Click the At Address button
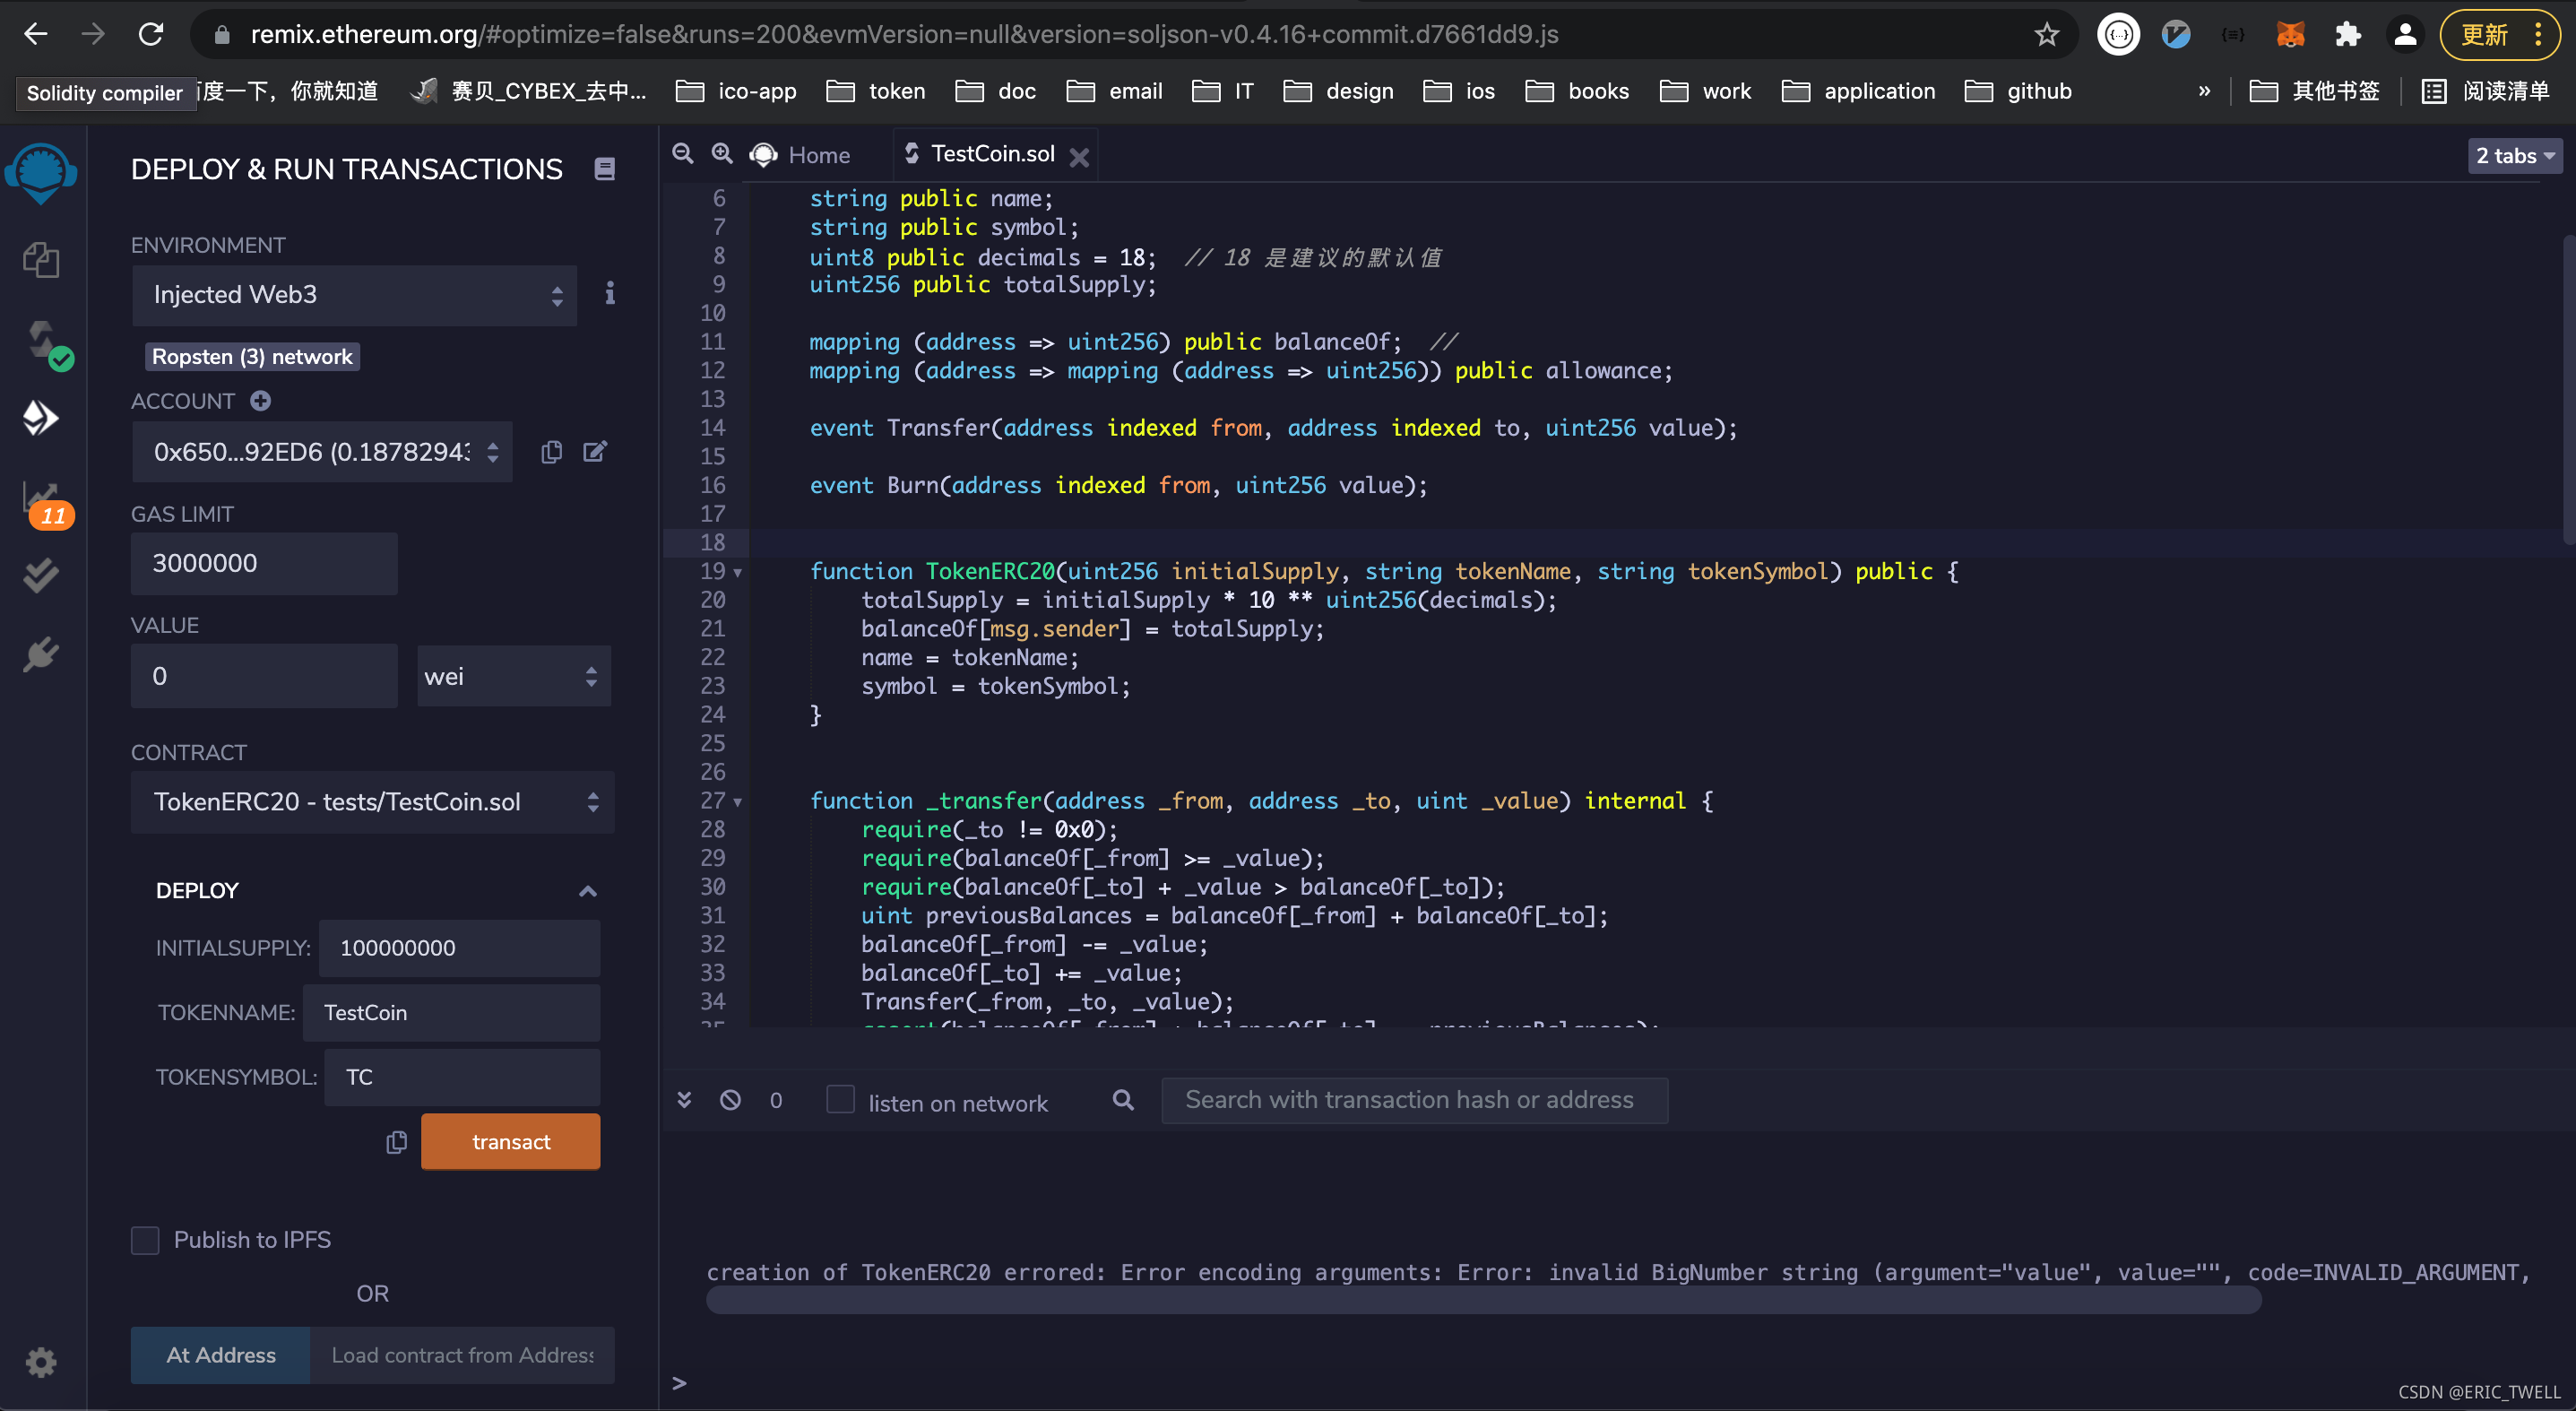This screenshot has width=2576, height=1411. click(x=219, y=1354)
